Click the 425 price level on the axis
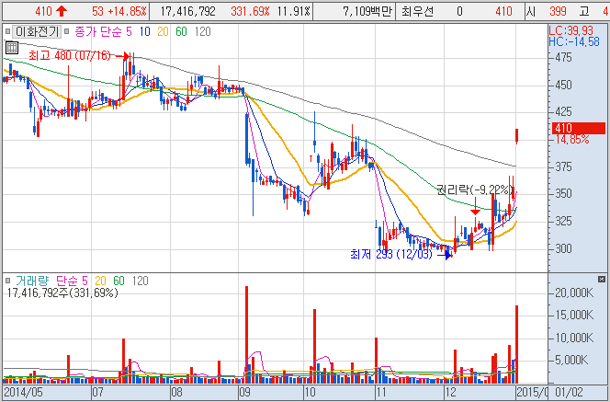 564,112
